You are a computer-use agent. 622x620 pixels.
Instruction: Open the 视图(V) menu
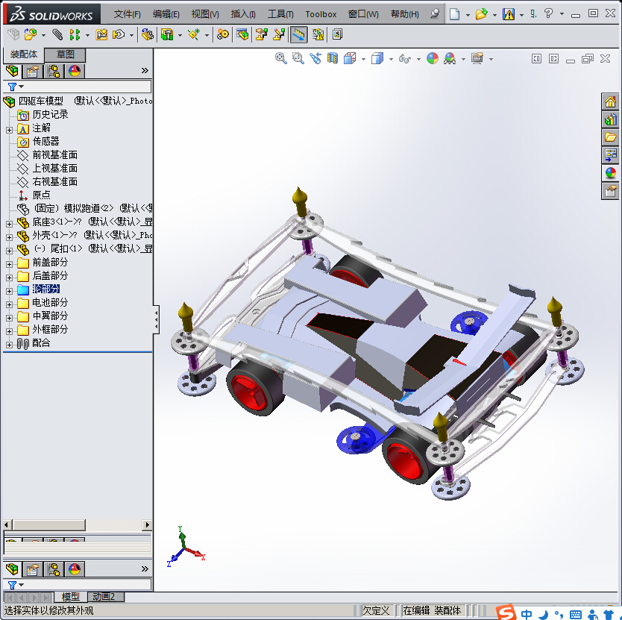[x=205, y=14]
